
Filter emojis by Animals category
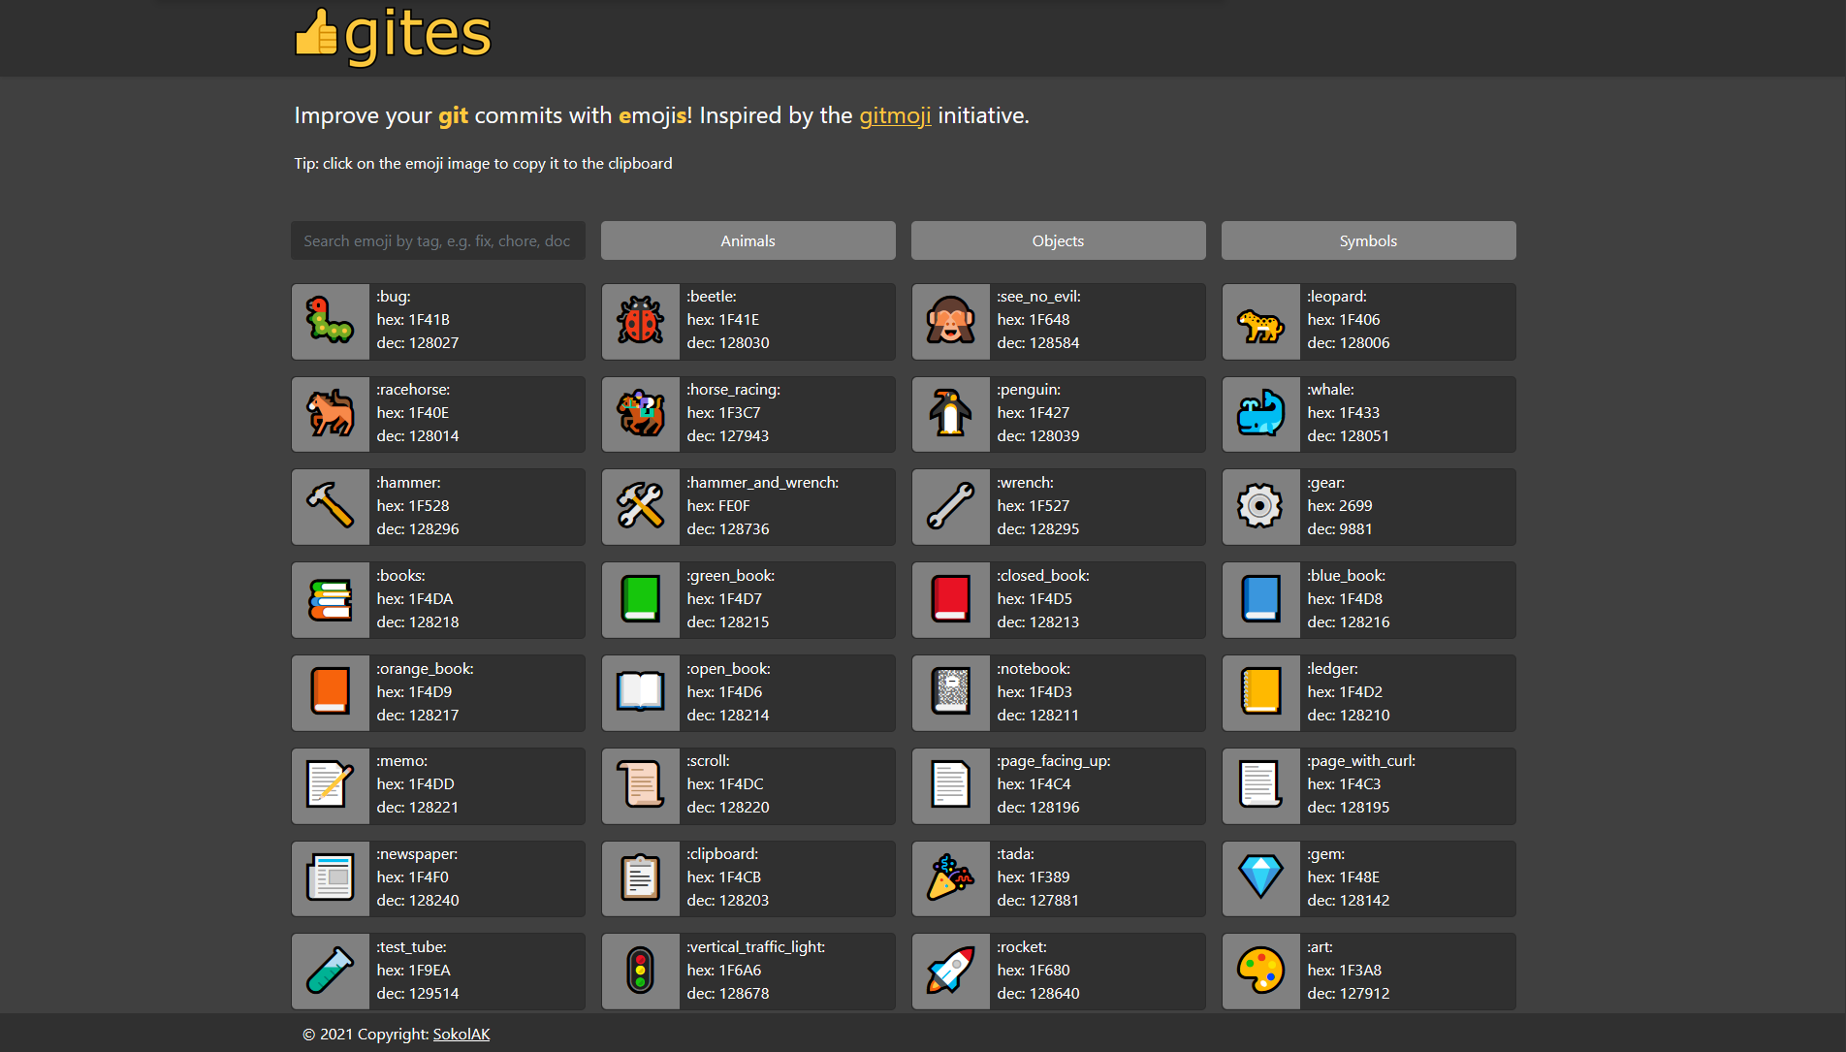point(748,240)
